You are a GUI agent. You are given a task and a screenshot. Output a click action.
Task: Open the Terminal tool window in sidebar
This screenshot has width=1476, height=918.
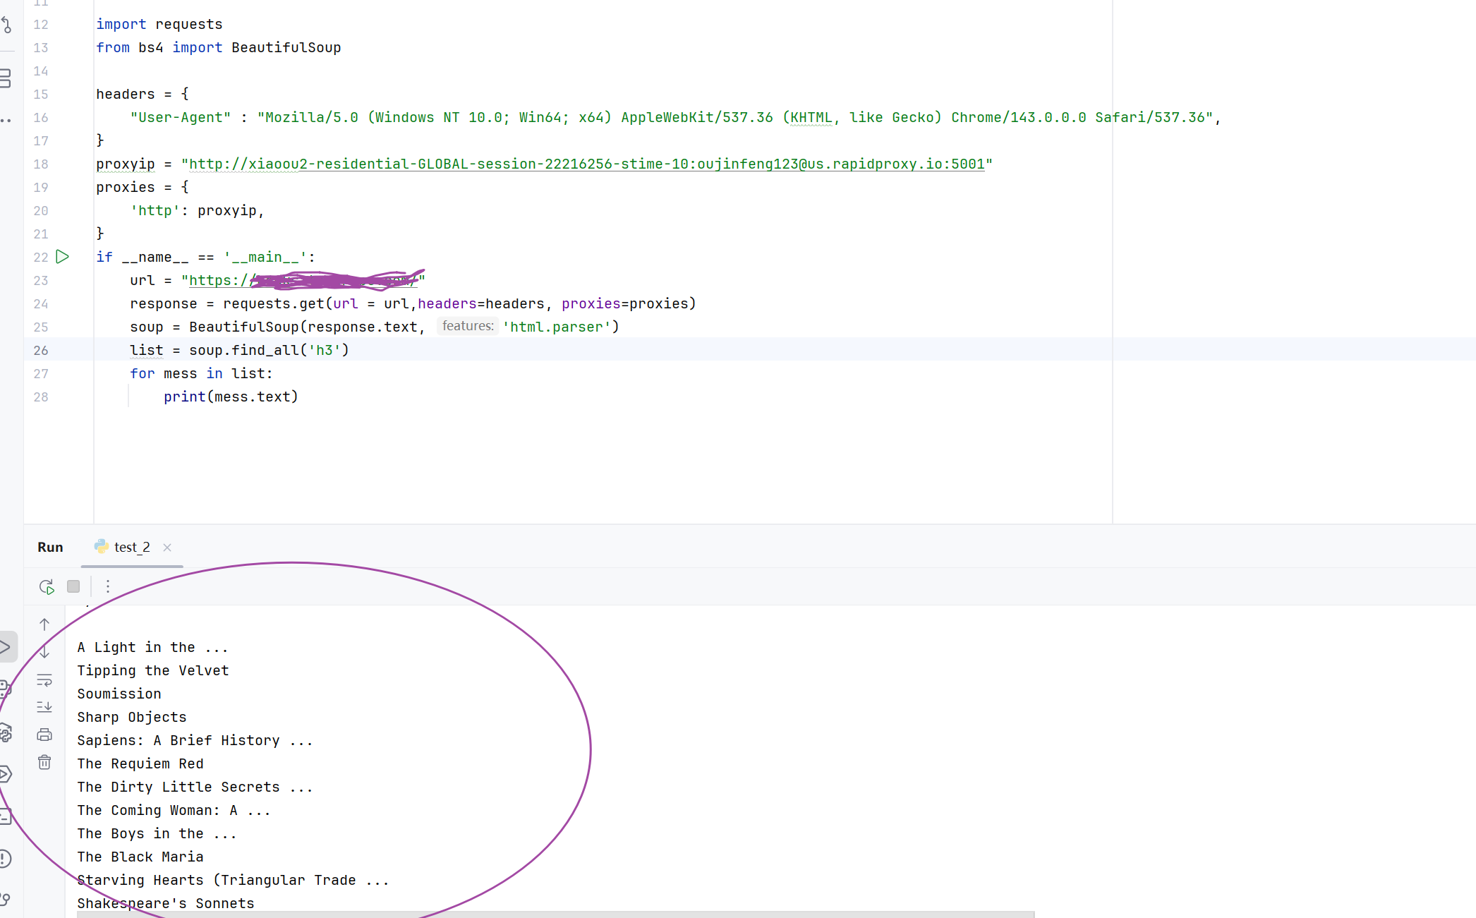coord(4,816)
